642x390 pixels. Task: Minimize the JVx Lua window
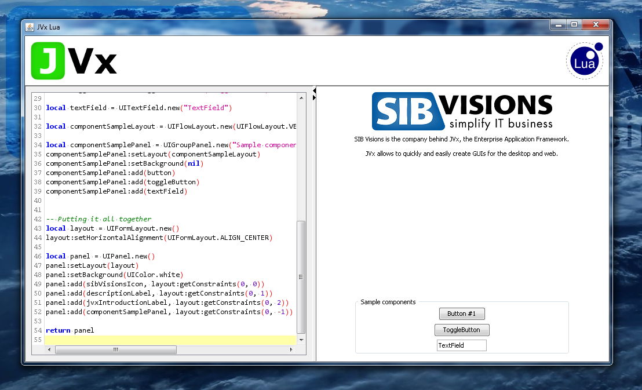558,25
